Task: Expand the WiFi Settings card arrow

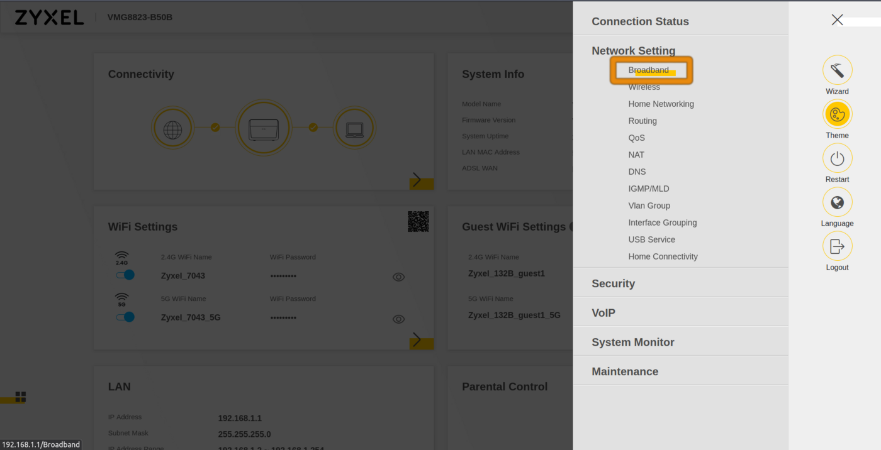Action: point(417,340)
